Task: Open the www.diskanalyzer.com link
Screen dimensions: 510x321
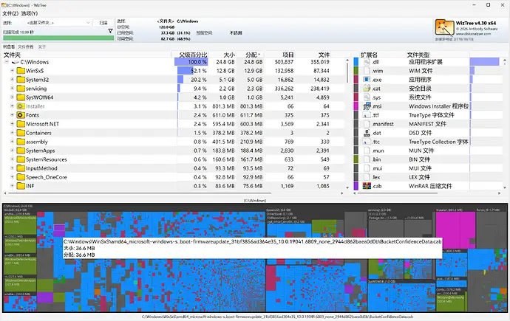Action: [473, 34]
